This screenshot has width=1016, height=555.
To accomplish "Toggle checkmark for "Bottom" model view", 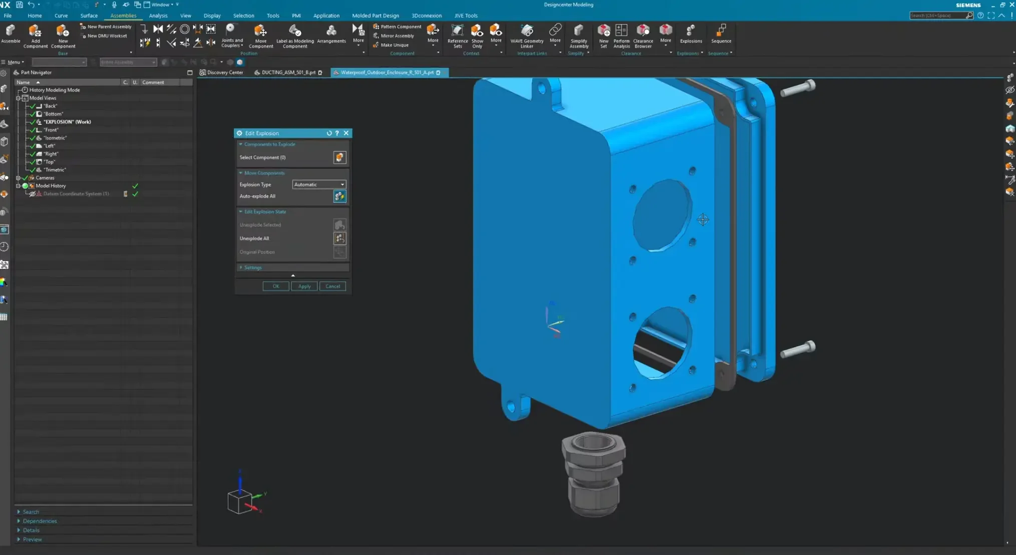I will 33,114.
